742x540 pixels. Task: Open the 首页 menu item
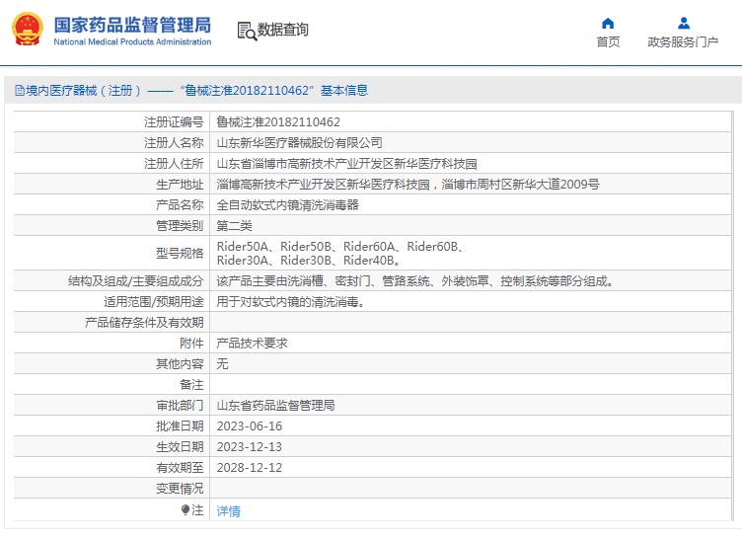(x=608, y=41)
